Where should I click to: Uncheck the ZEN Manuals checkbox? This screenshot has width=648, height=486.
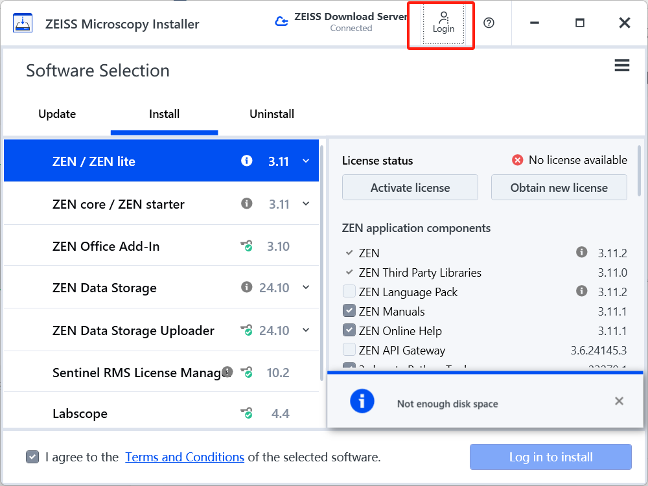[x=349, y=311]
